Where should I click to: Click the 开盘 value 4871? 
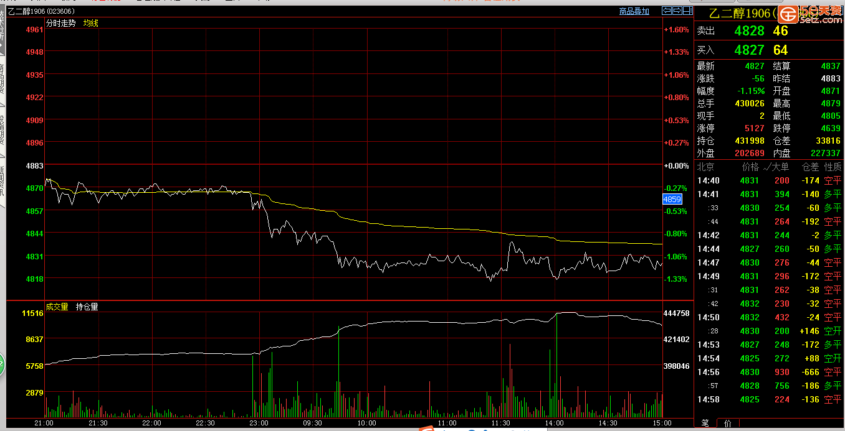click(831, 91)
